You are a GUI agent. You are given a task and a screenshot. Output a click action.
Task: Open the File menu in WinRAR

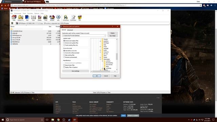point(12,14)
